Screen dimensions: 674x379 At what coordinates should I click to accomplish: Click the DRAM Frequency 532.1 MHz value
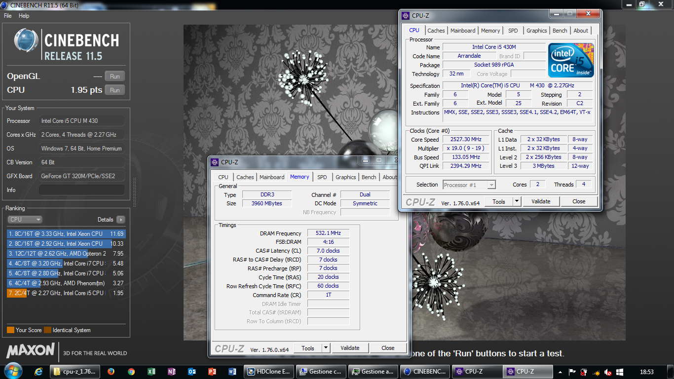coord(328,233)
